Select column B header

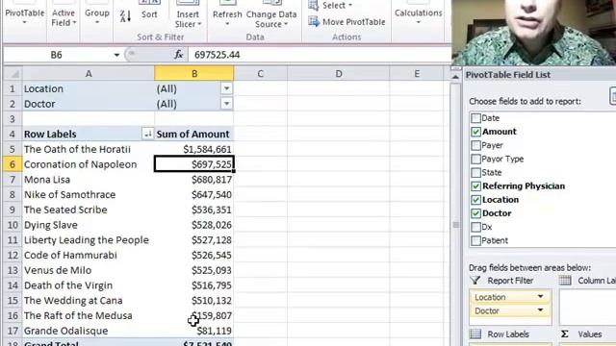194,74
